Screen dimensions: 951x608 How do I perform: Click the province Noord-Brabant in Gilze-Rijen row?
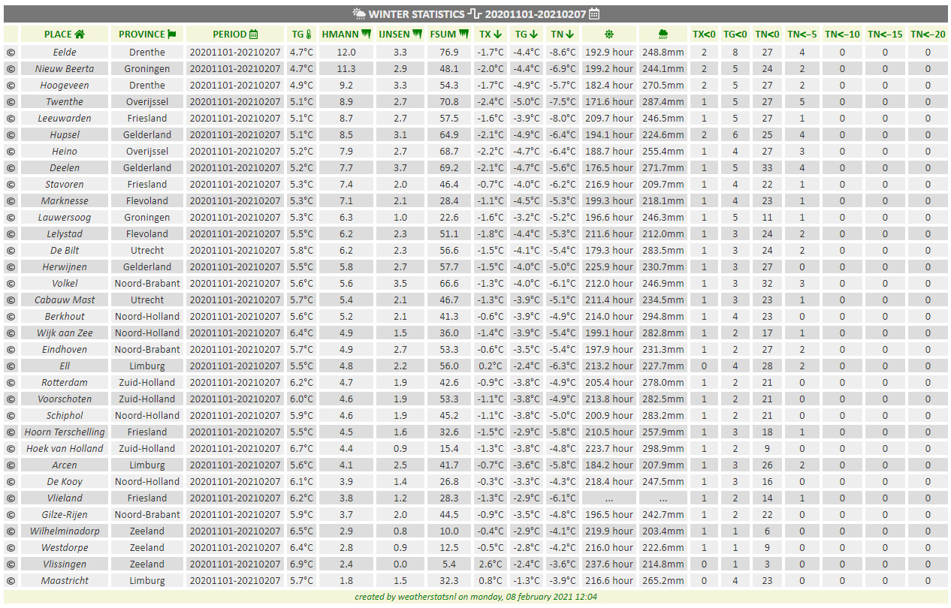[x=147, y=515]
